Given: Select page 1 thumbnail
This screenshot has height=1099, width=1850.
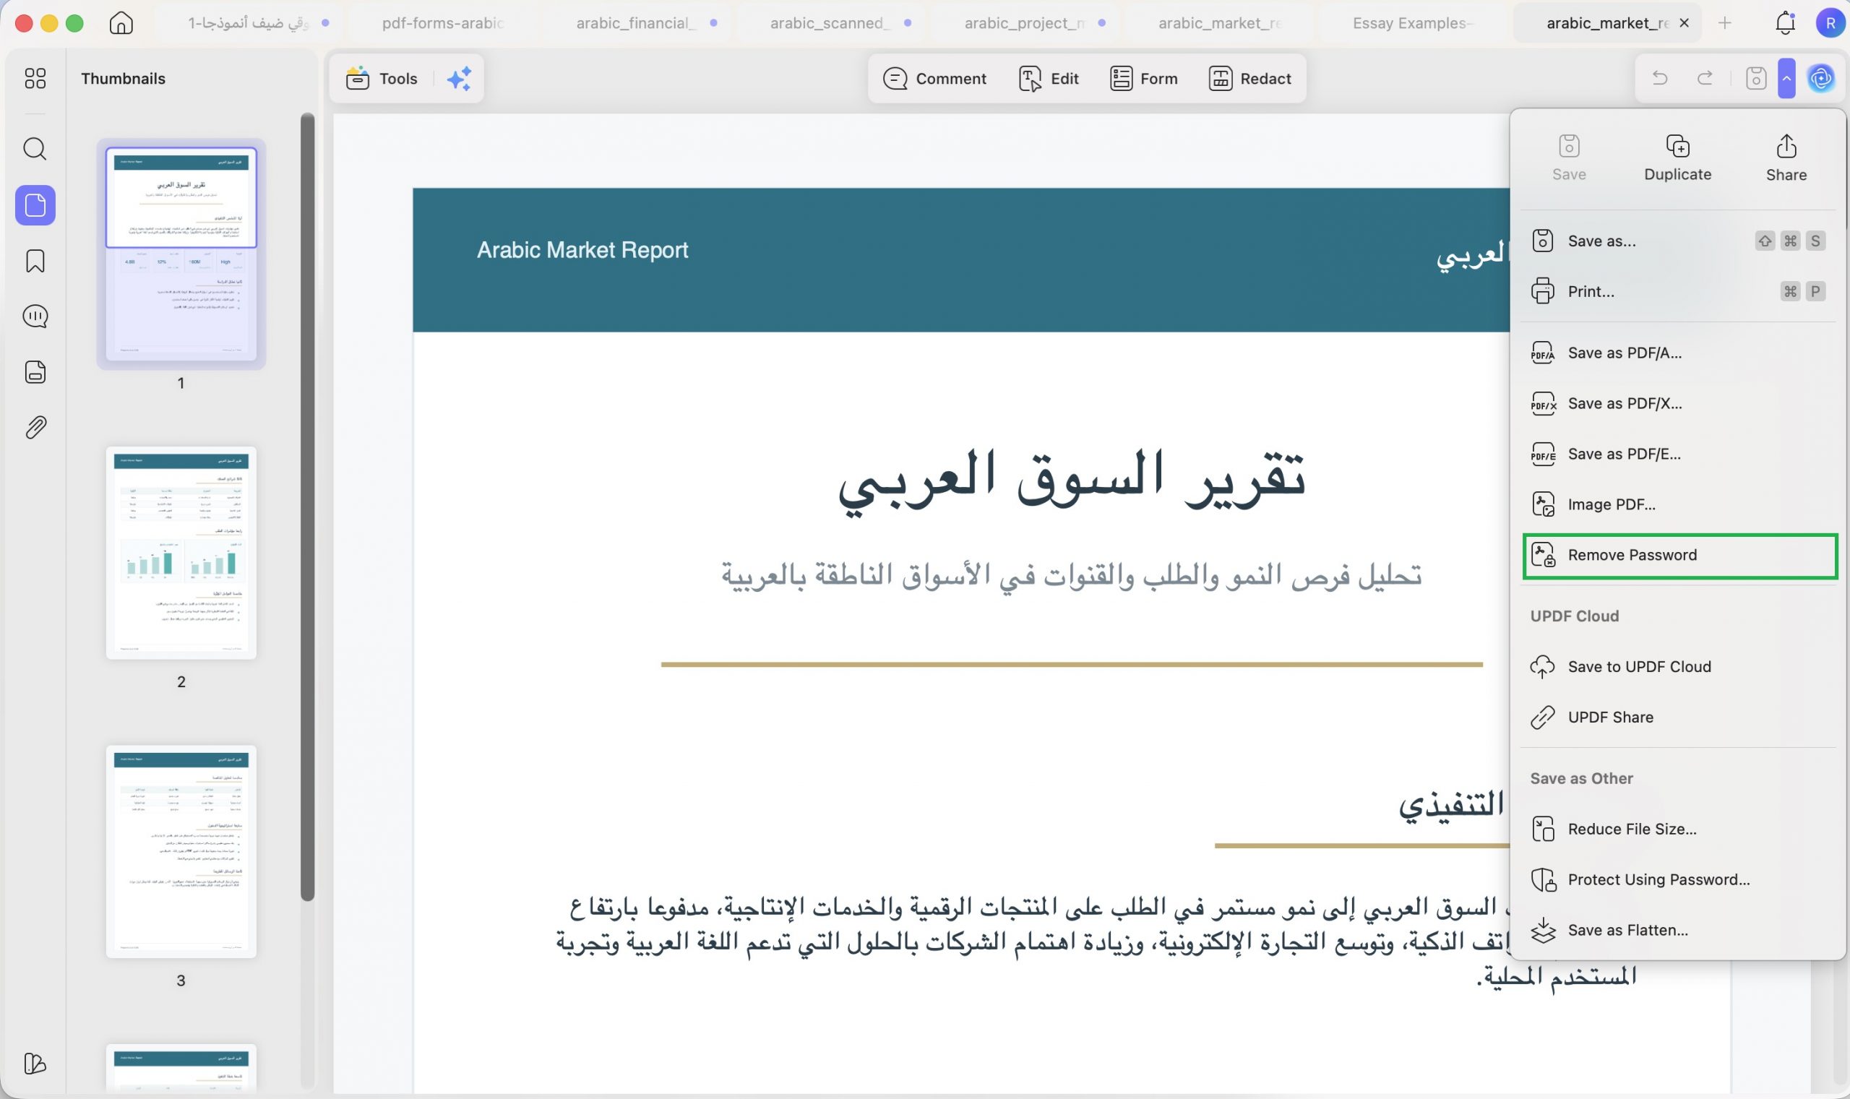Looking at the screenshot, I should tap(181, 254).
